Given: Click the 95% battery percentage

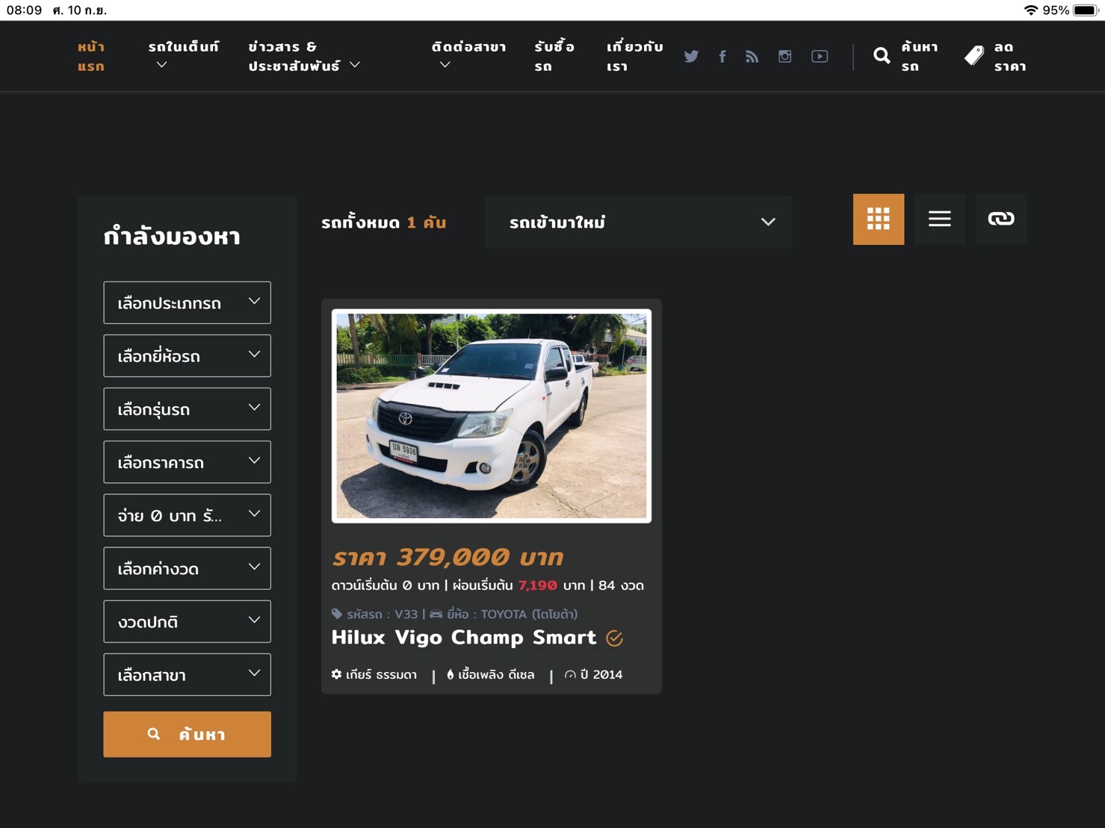Looking at the screenshot, I should coord(1056,10).
